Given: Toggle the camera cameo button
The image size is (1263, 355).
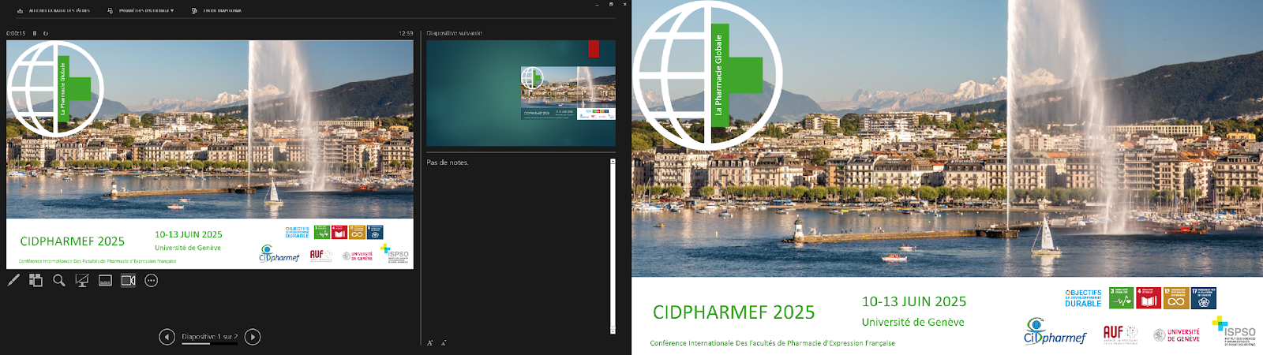Looking at the screenshot, I should (x=128, y=280).
